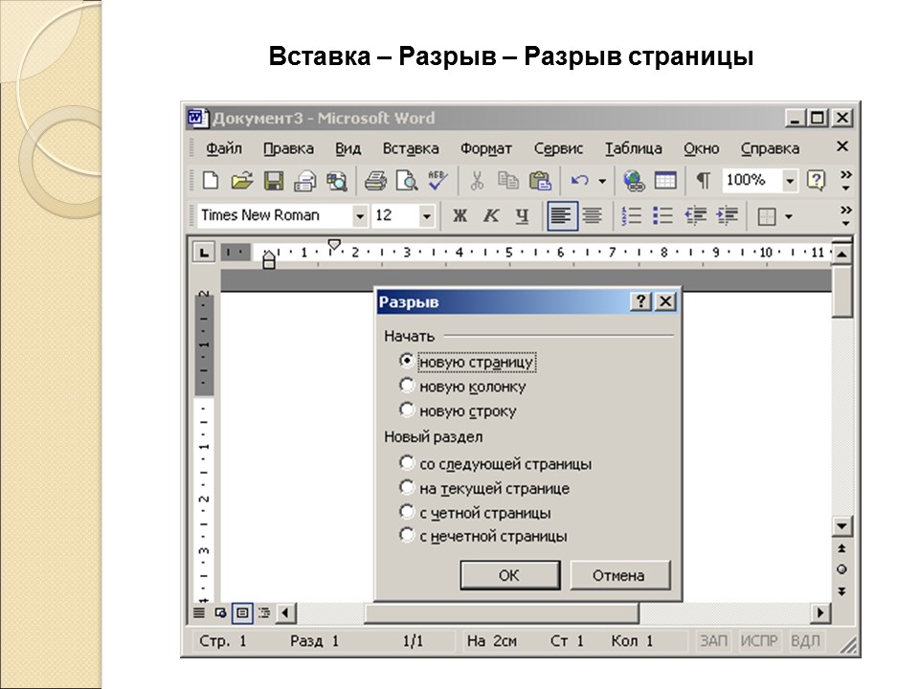Image resolution: width=919 pixels, height=689 pixels.
Task: Select the Cut (scissors) icon
Action: click(477, 182)
